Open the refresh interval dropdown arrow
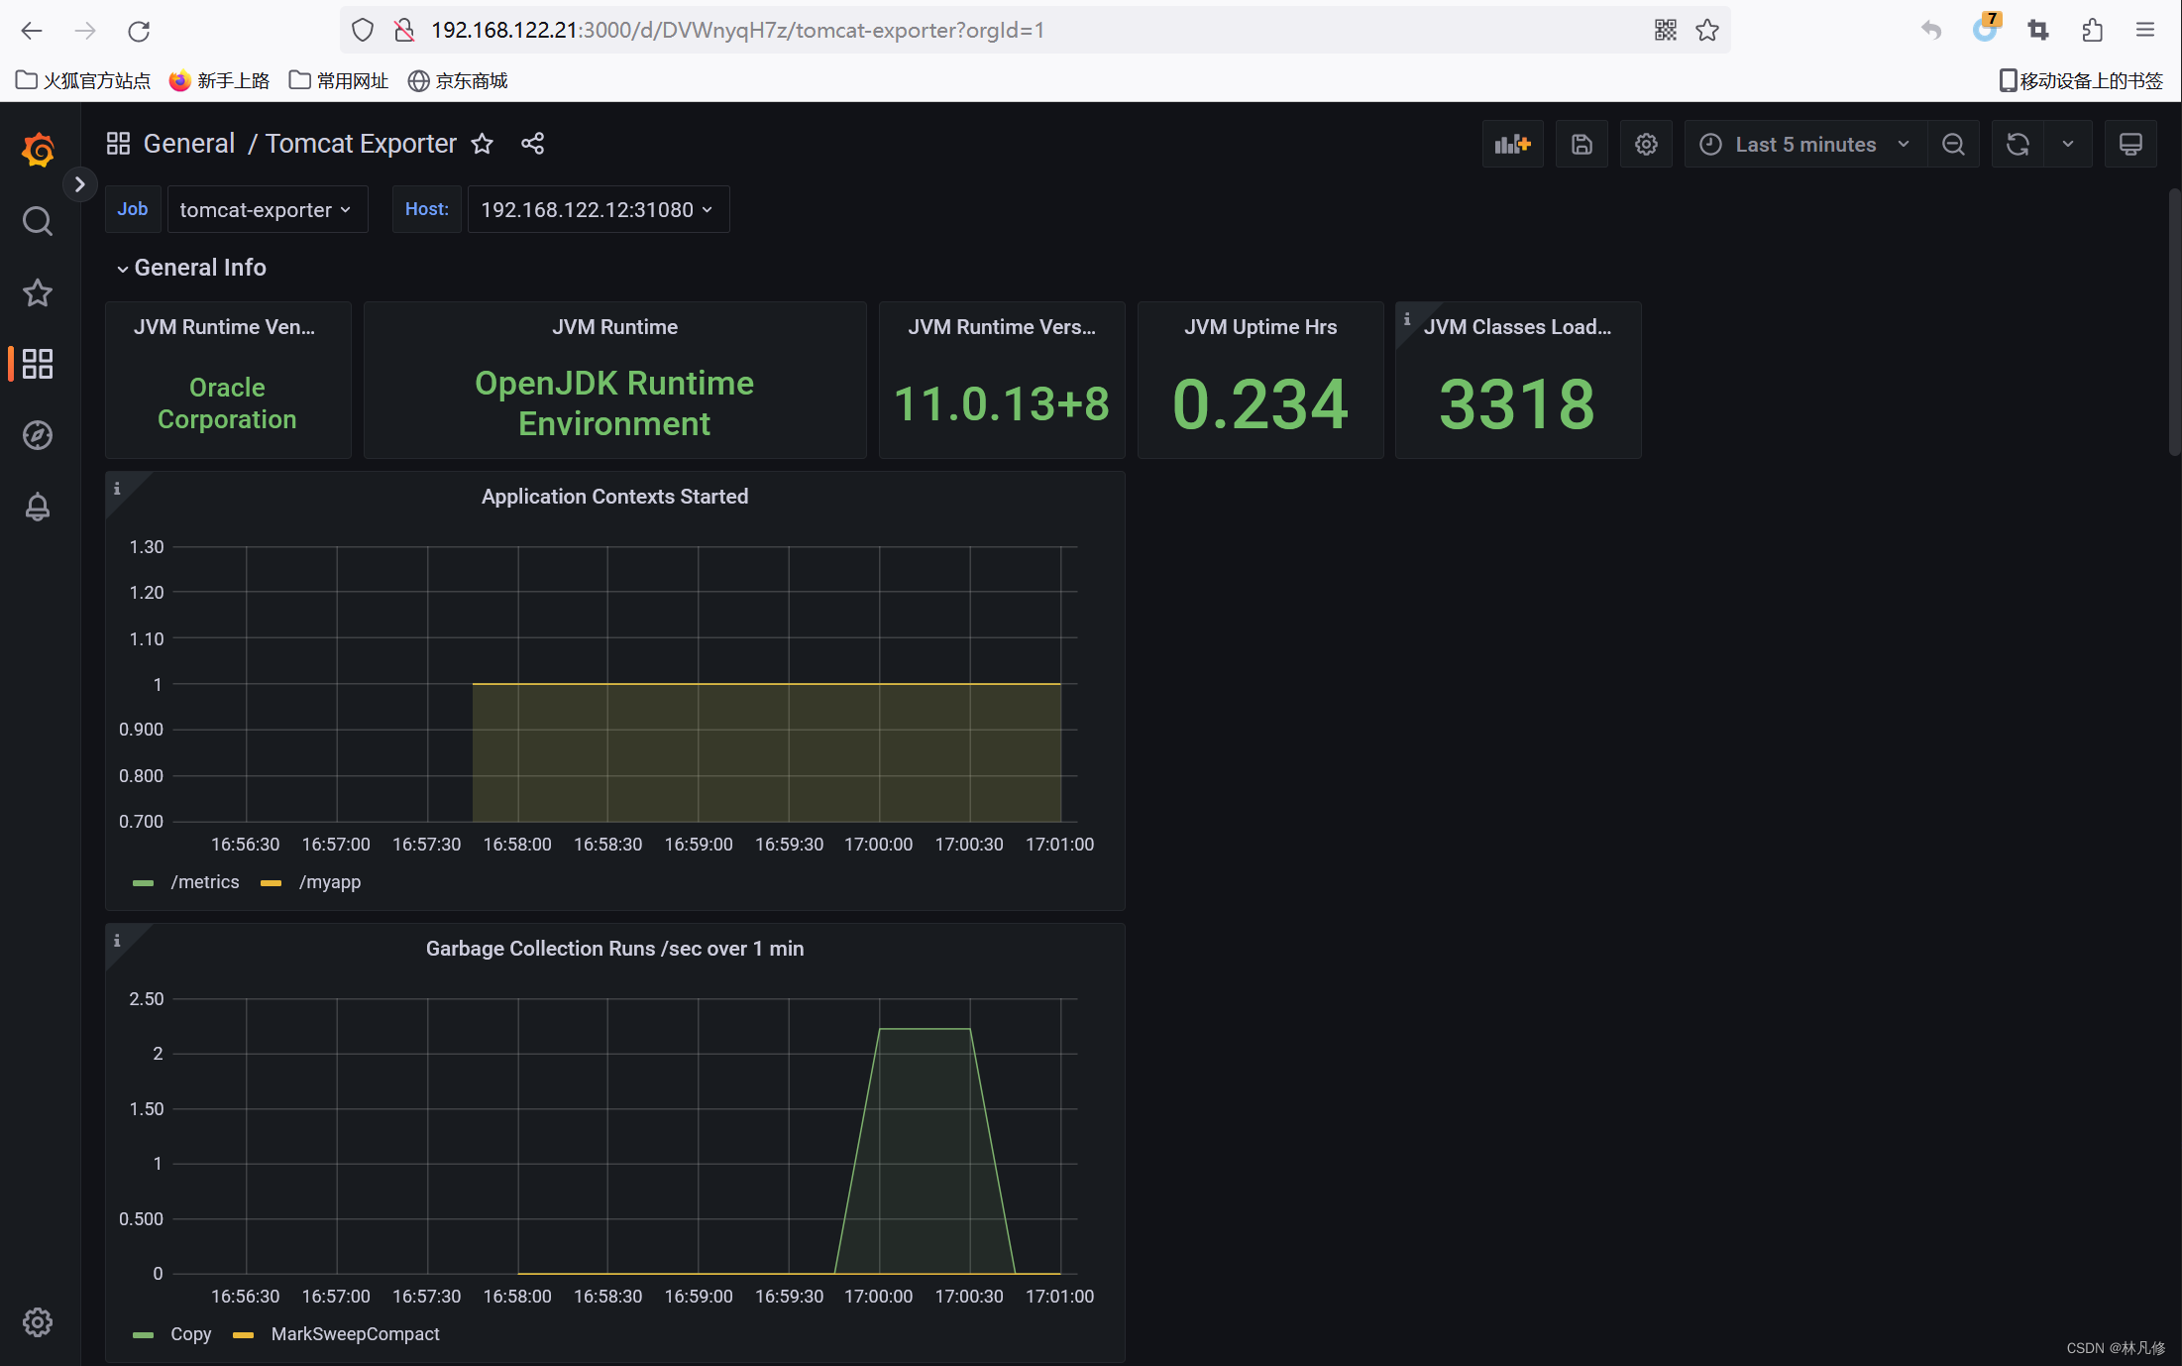The height and width of the screenshot is (1366, 2182). click(2068, 145)
